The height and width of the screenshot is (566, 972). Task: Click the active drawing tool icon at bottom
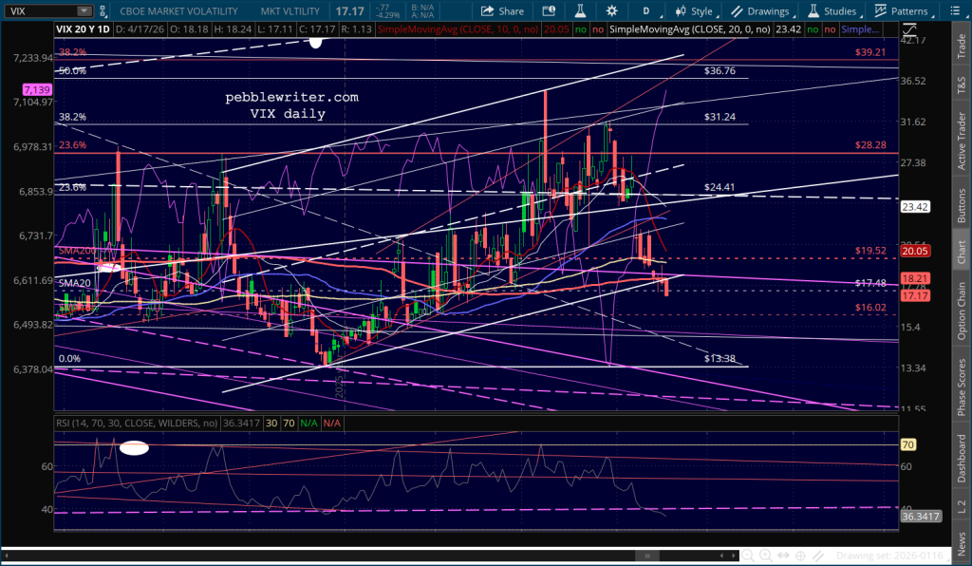tap(818, 557)
